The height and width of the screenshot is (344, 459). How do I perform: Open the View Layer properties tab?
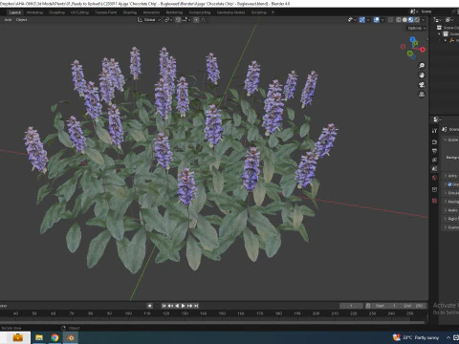click(x=434, y=160)
